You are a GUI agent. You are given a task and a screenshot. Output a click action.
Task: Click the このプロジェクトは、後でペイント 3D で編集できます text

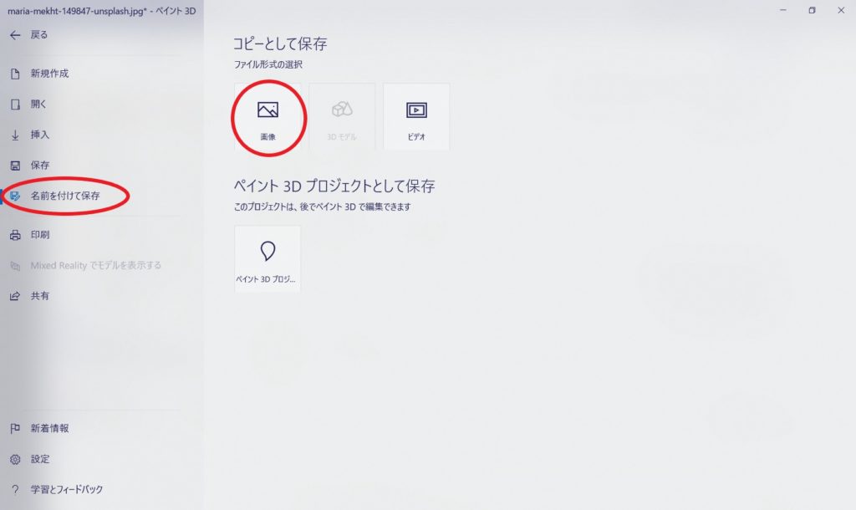[x=322, y=207]
